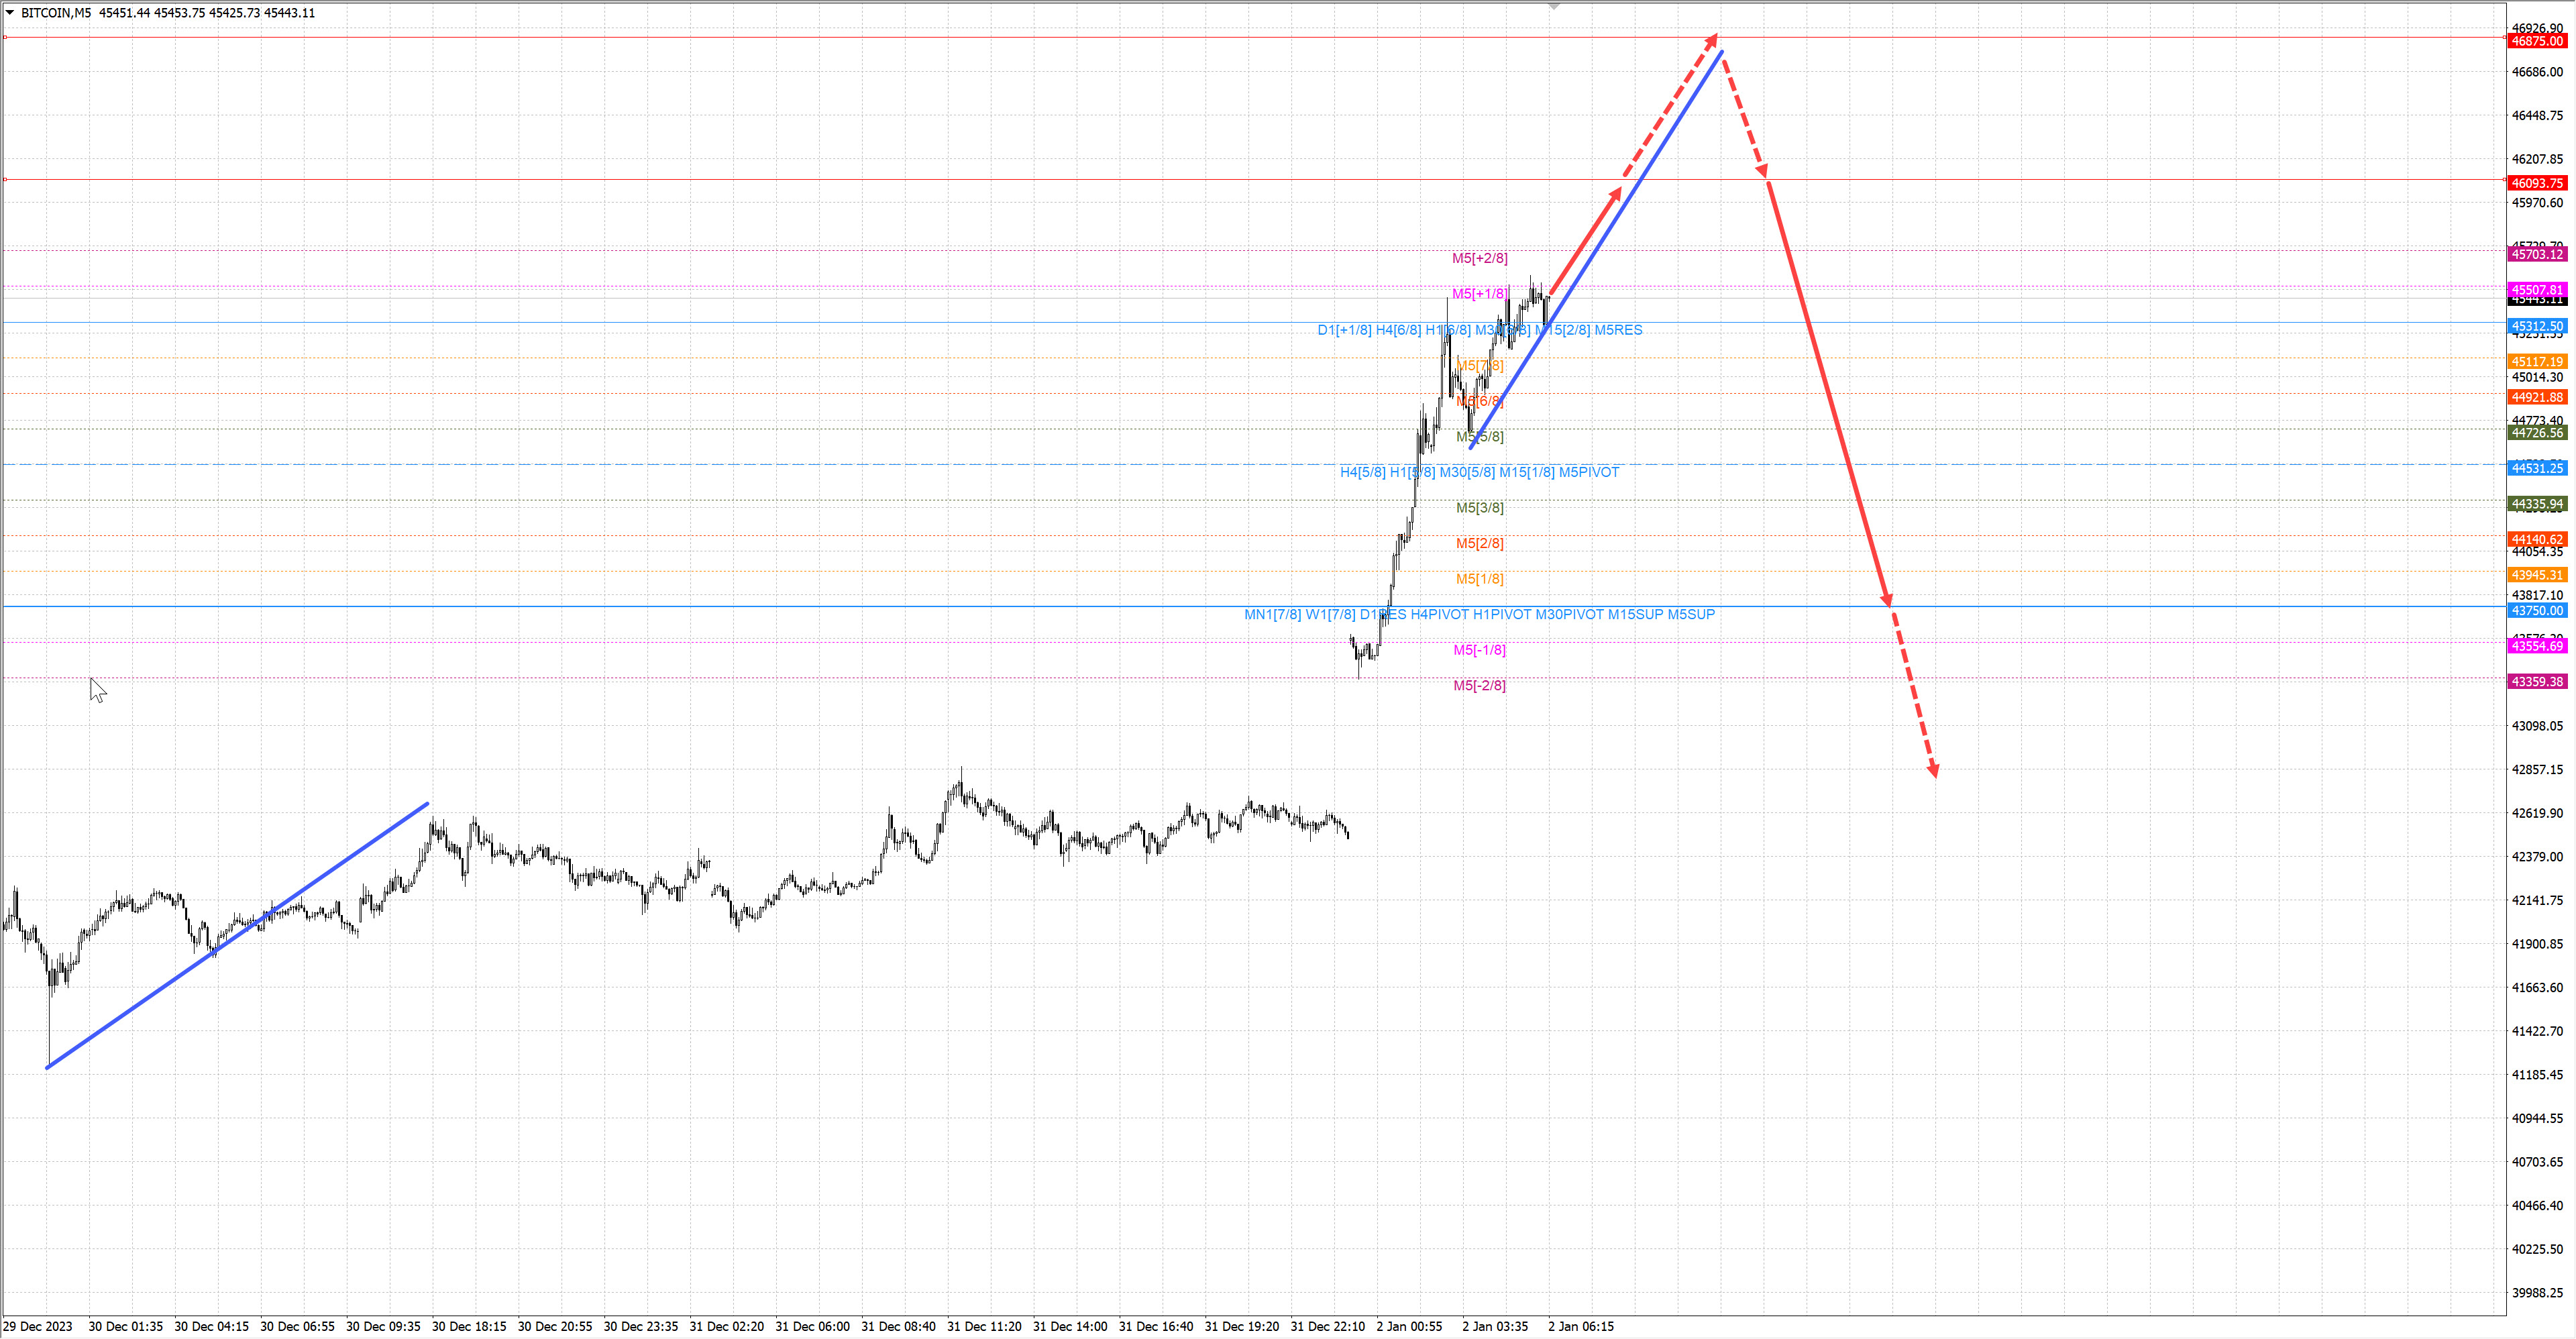Select the orange 43945.31 price tag
Image resolution: width=2576 pixels, height=1339 pixels.
pyautogui.click(x=2538, y=575)
